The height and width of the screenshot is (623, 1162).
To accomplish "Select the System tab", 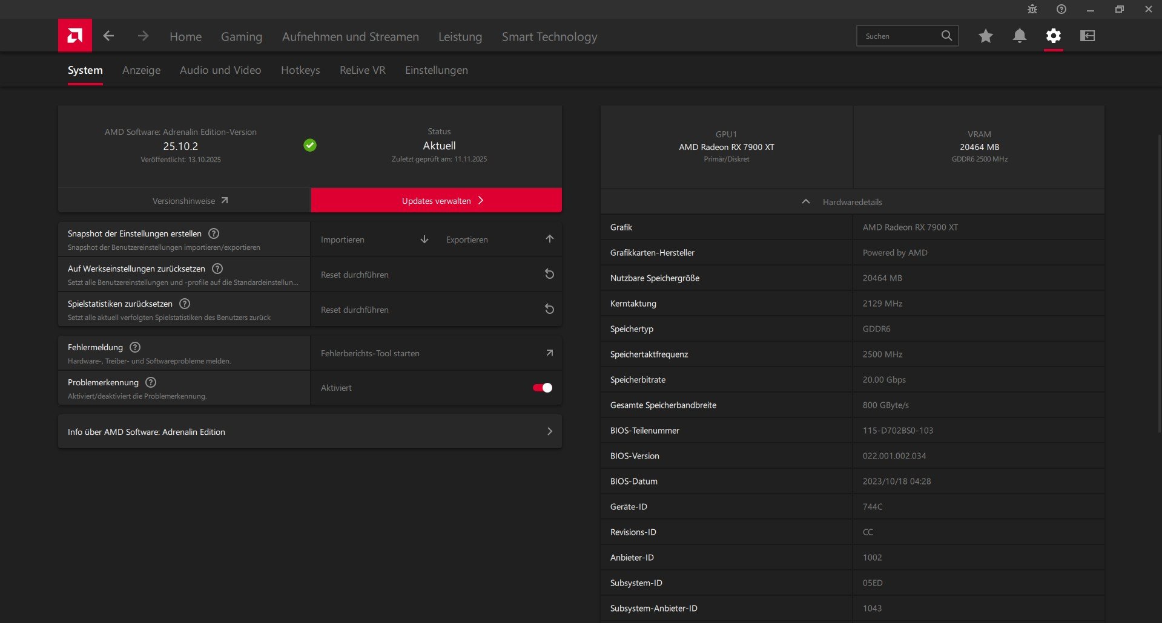I will pos(85,70).
